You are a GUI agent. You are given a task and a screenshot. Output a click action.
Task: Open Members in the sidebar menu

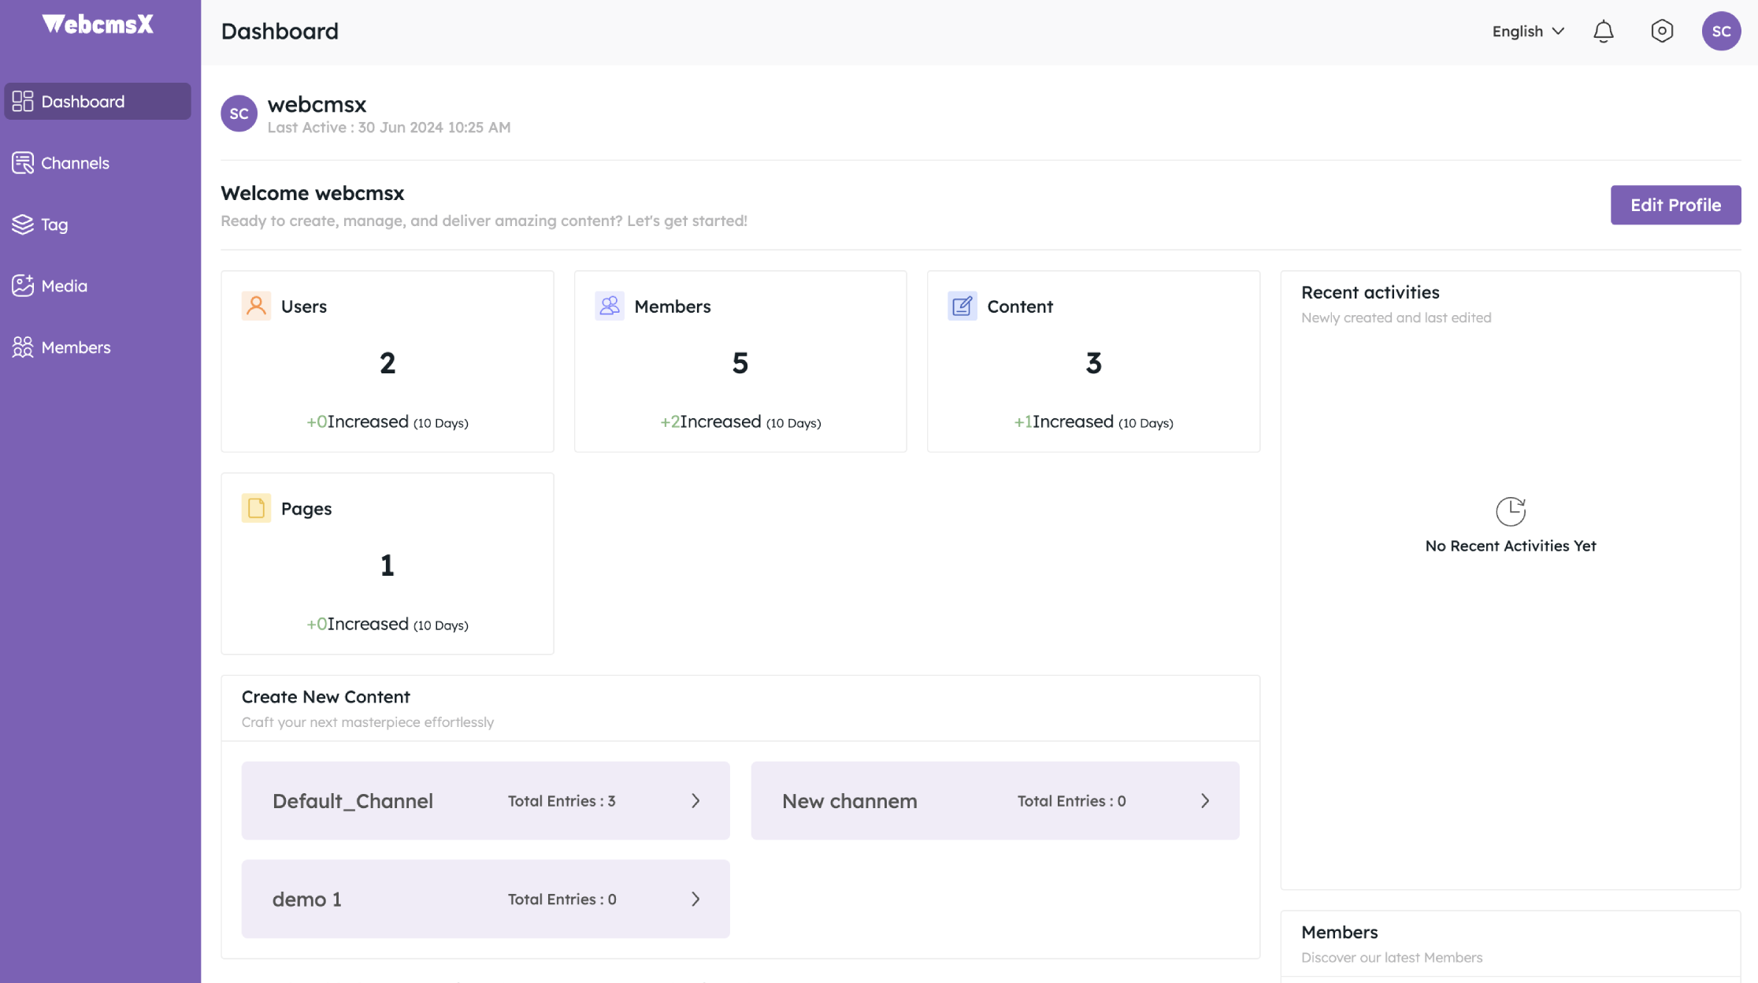click(x=76, y=347)
